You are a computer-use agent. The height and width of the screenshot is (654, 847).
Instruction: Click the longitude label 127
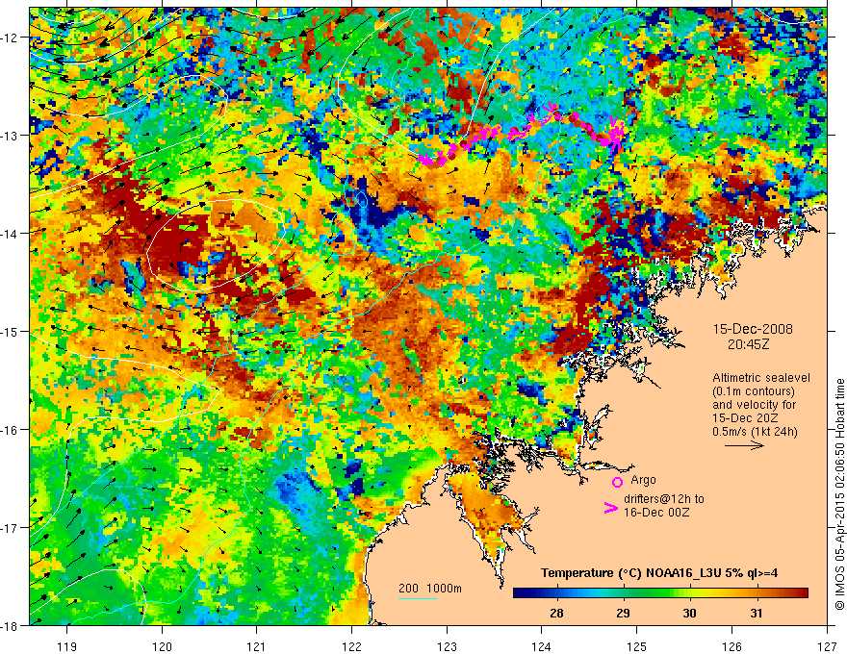827,646
